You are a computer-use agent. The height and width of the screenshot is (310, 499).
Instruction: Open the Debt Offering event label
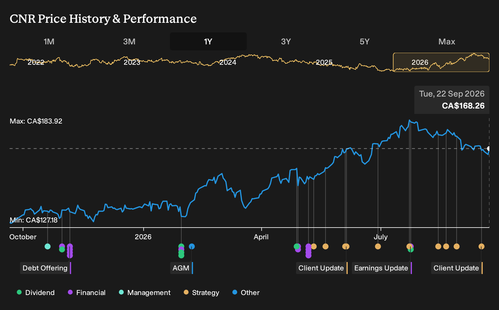coord(46,268)
